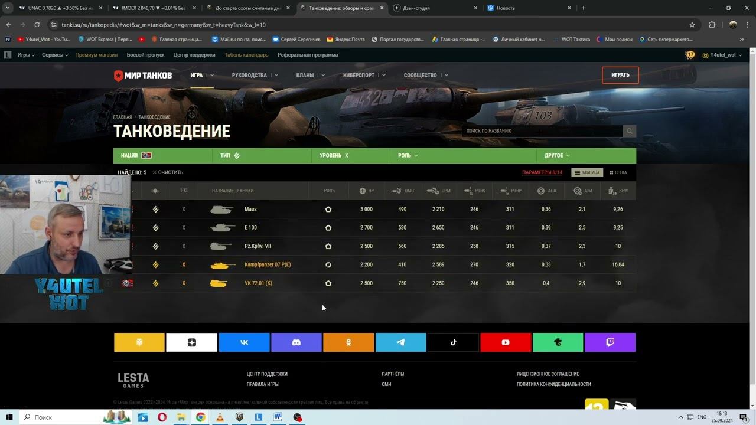Click the Играть button

click(620, 76)
